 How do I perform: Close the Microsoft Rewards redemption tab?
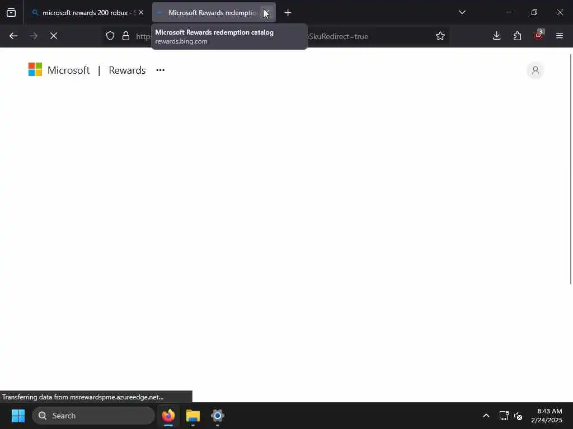point(267,13)
